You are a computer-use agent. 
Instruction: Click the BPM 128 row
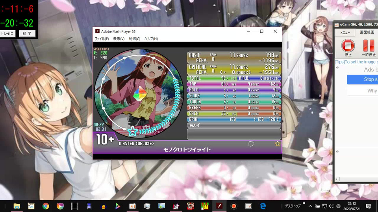pos(234,119)
